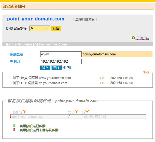The image size is (156, 142).
Task: Click the blue point-your-domain.com heading
Action: (36, 19)
